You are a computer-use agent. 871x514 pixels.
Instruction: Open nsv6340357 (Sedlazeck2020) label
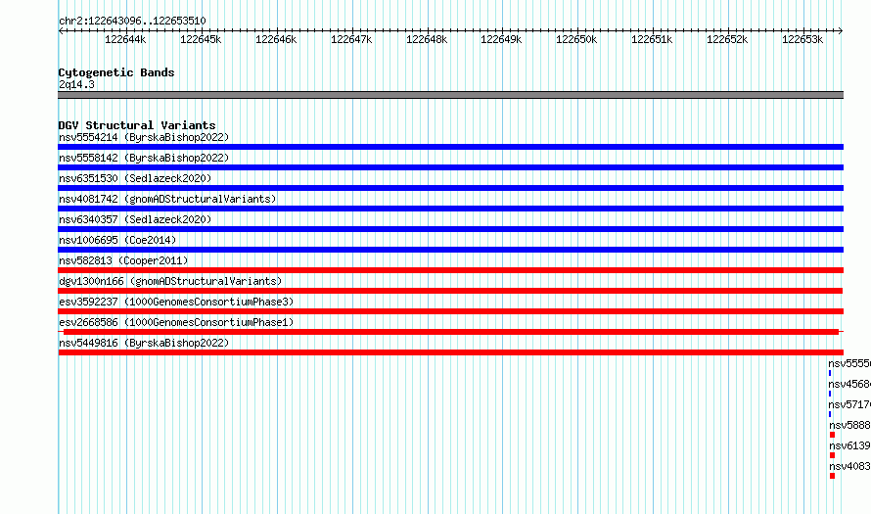tap(135, 219)
